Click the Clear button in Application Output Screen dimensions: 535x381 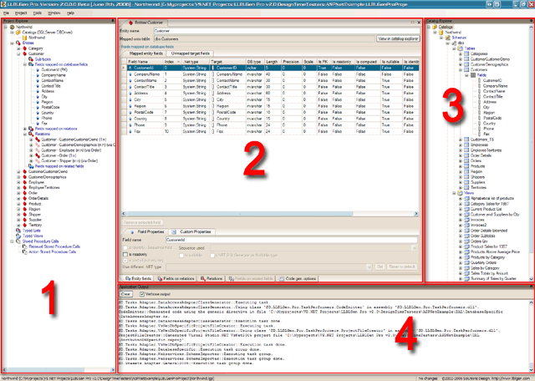[x=125, y=294]
